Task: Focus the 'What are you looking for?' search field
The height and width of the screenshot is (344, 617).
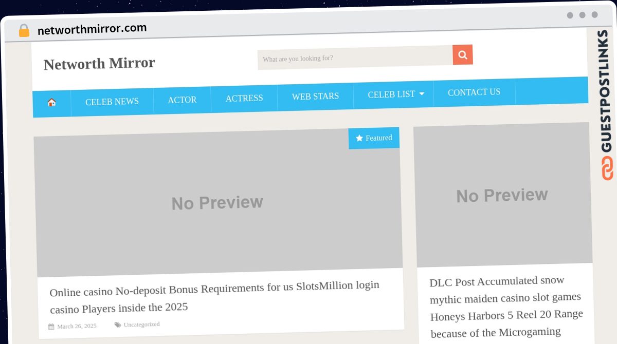Action: [x=355, y=58]
